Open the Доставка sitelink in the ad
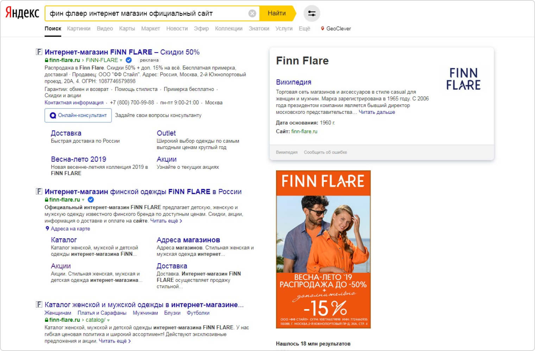This screenshot has width=535, height=351. coord(66,133)
